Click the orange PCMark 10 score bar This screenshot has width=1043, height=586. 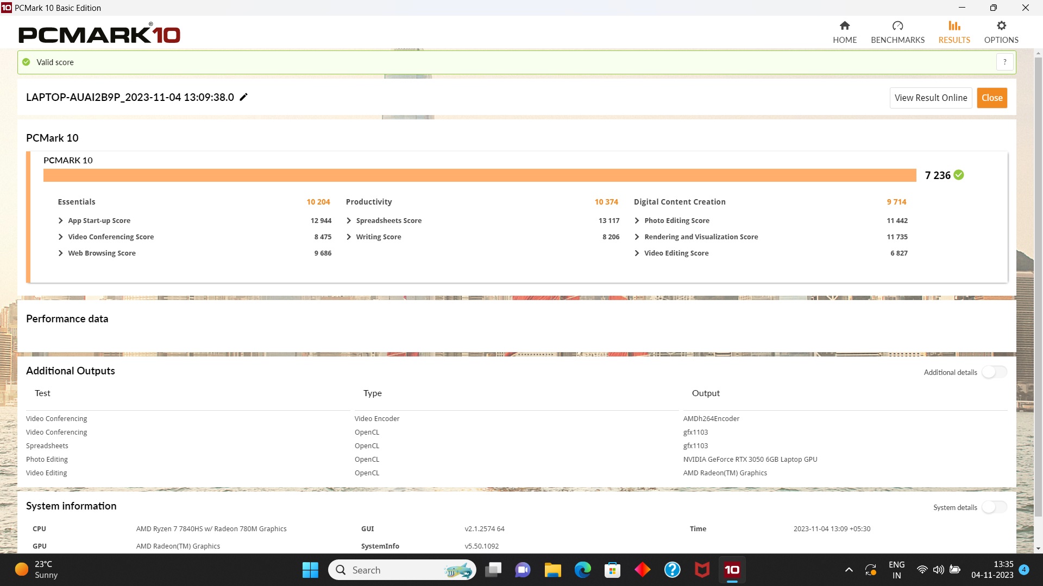coord(479,175)
